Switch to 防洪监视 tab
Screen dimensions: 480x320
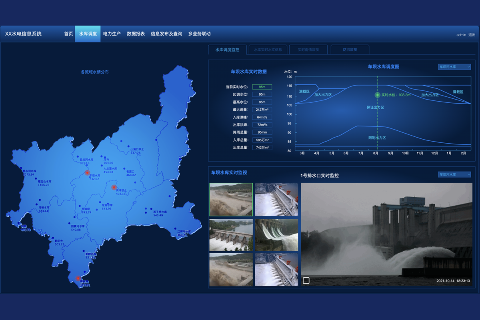pyautogui.click(x=350, y=50)
